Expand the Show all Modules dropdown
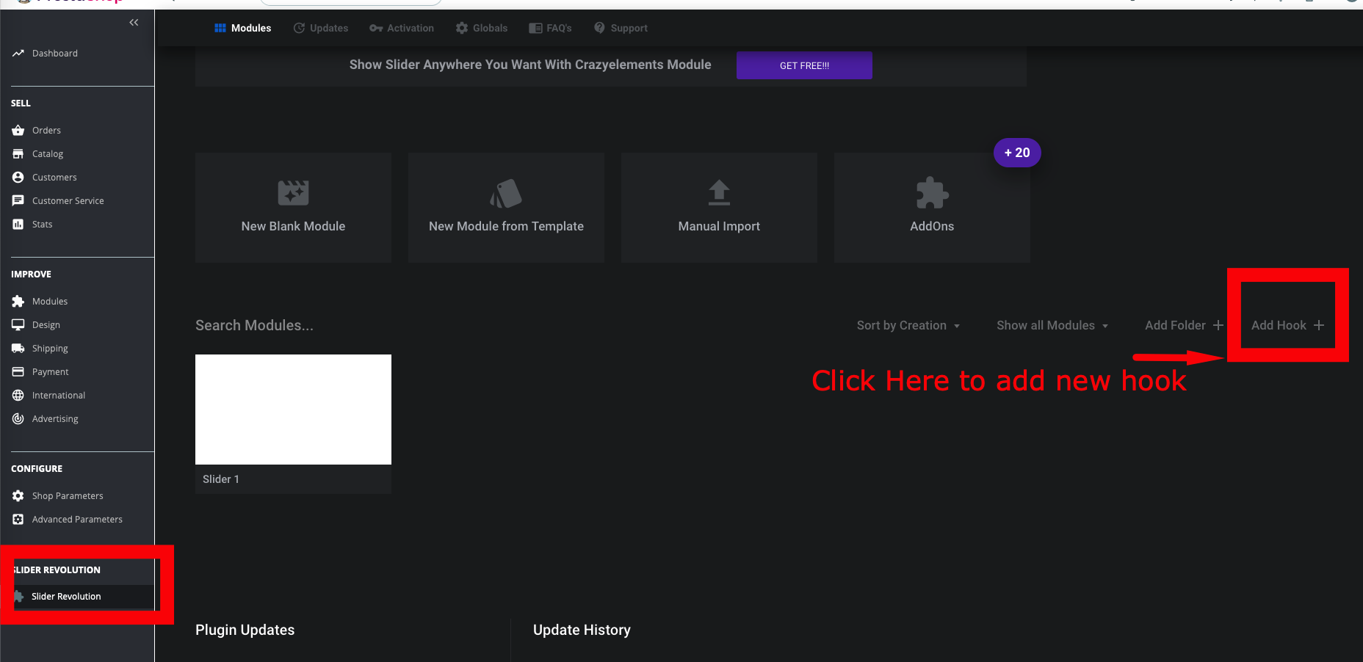Viewport: 1363px width, 662px height. tap(1052, 325)
